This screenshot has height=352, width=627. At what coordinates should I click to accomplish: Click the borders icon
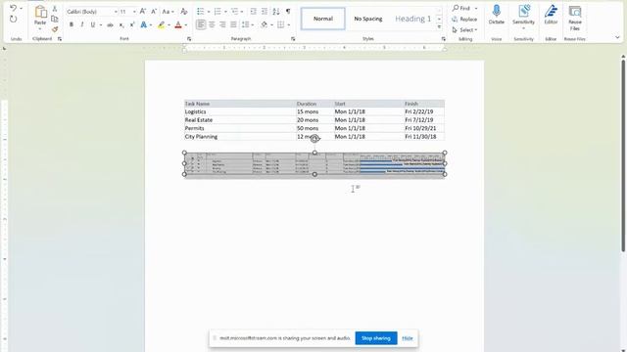click(x=281, y=24)
